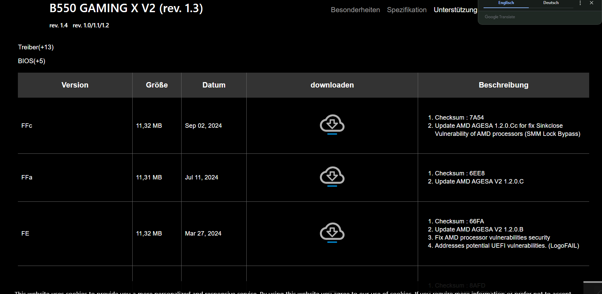Click the Datum column header
Viewport: 602px width, 294px height.
click(214, 85)
